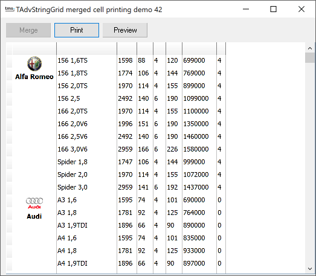Click power value 151 in 166 2,0V6 row

click(143, 124)
